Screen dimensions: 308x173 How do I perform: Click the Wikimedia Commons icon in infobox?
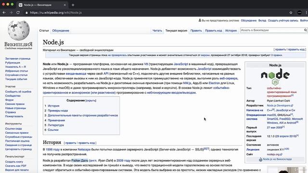click(x=260, y=160)
